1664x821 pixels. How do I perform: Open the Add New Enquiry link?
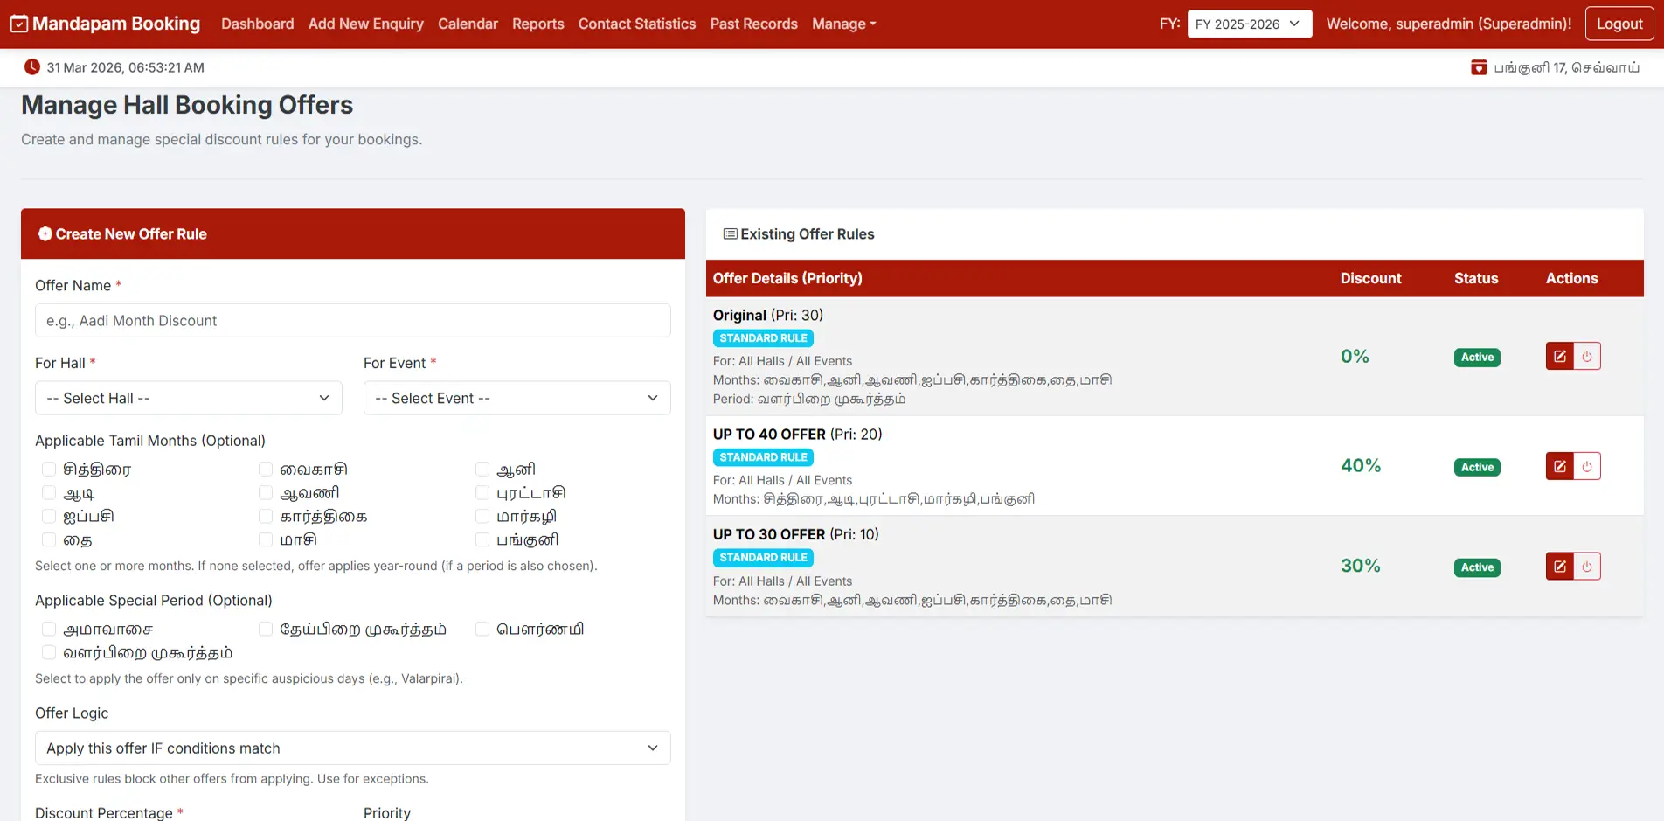click(365, 24)
